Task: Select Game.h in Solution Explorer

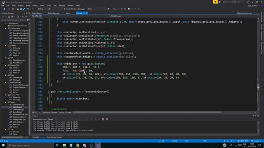Action: (16, 67)
